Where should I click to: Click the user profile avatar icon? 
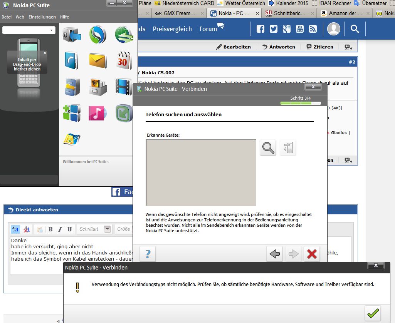click(333, 29)
